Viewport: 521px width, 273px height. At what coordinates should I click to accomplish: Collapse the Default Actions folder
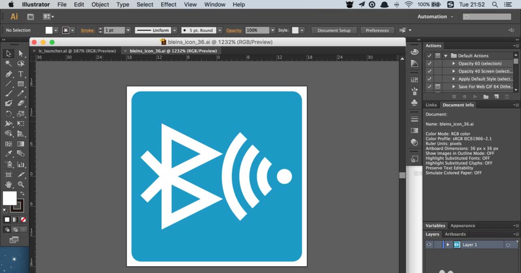[446, 56]
